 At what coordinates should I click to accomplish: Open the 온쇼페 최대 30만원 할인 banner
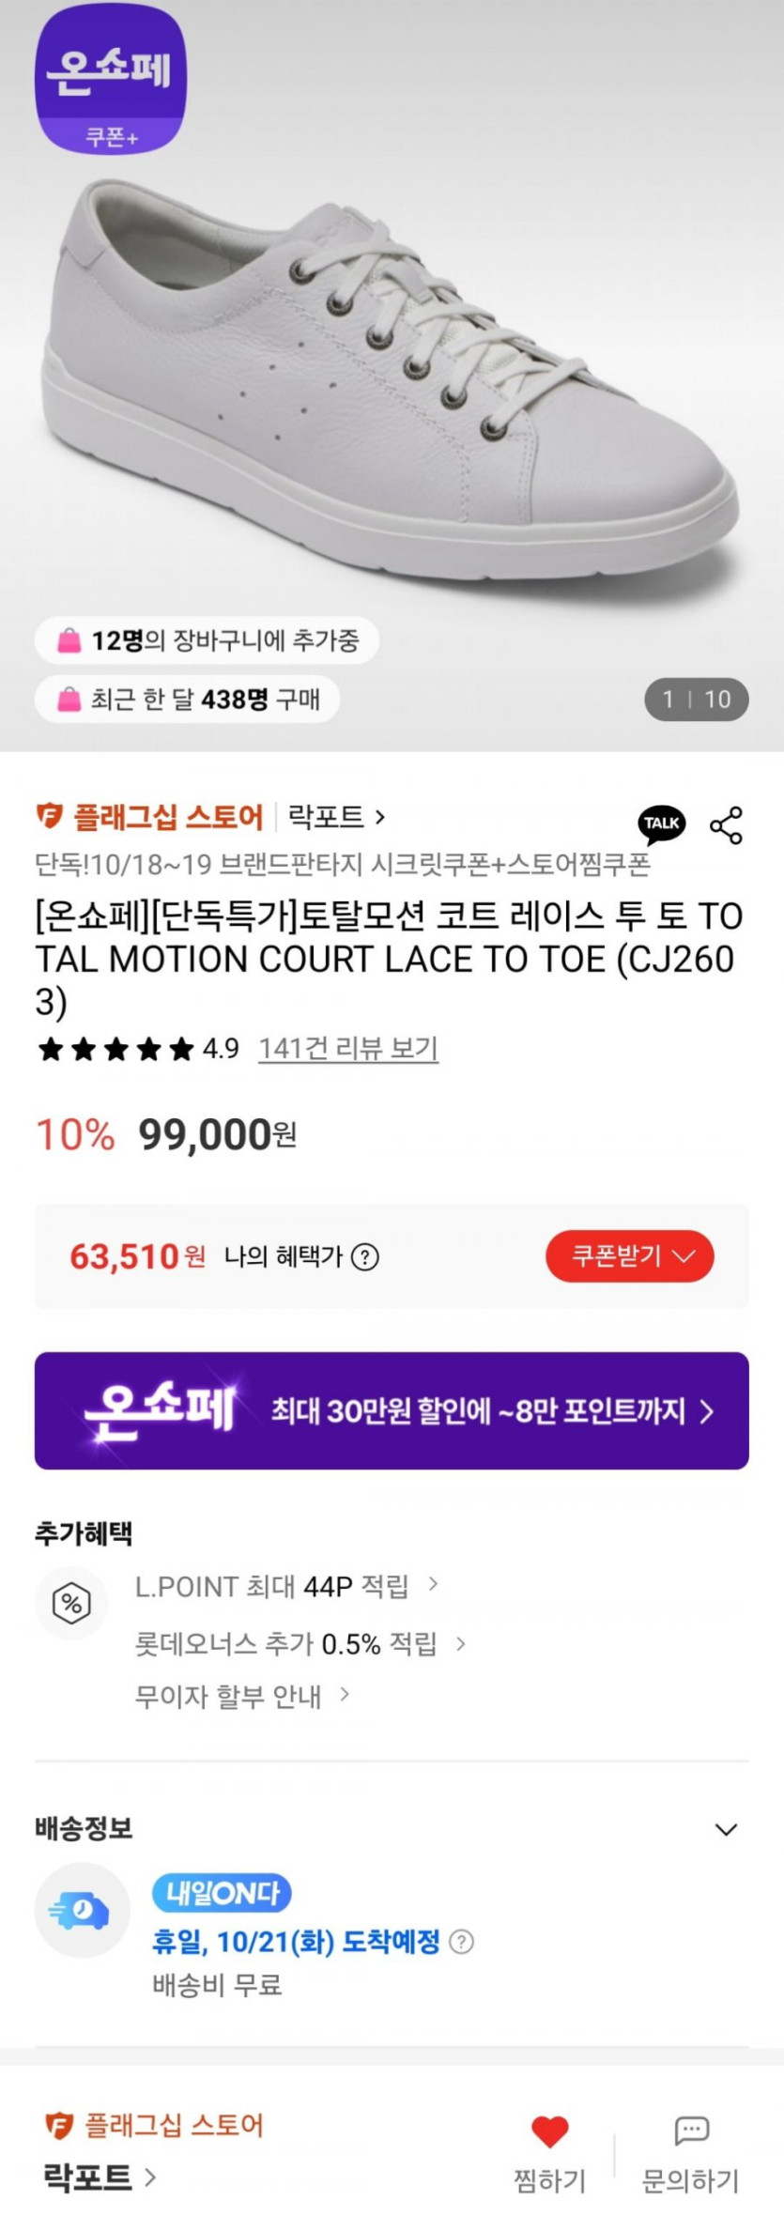(x=392, y=1410)
